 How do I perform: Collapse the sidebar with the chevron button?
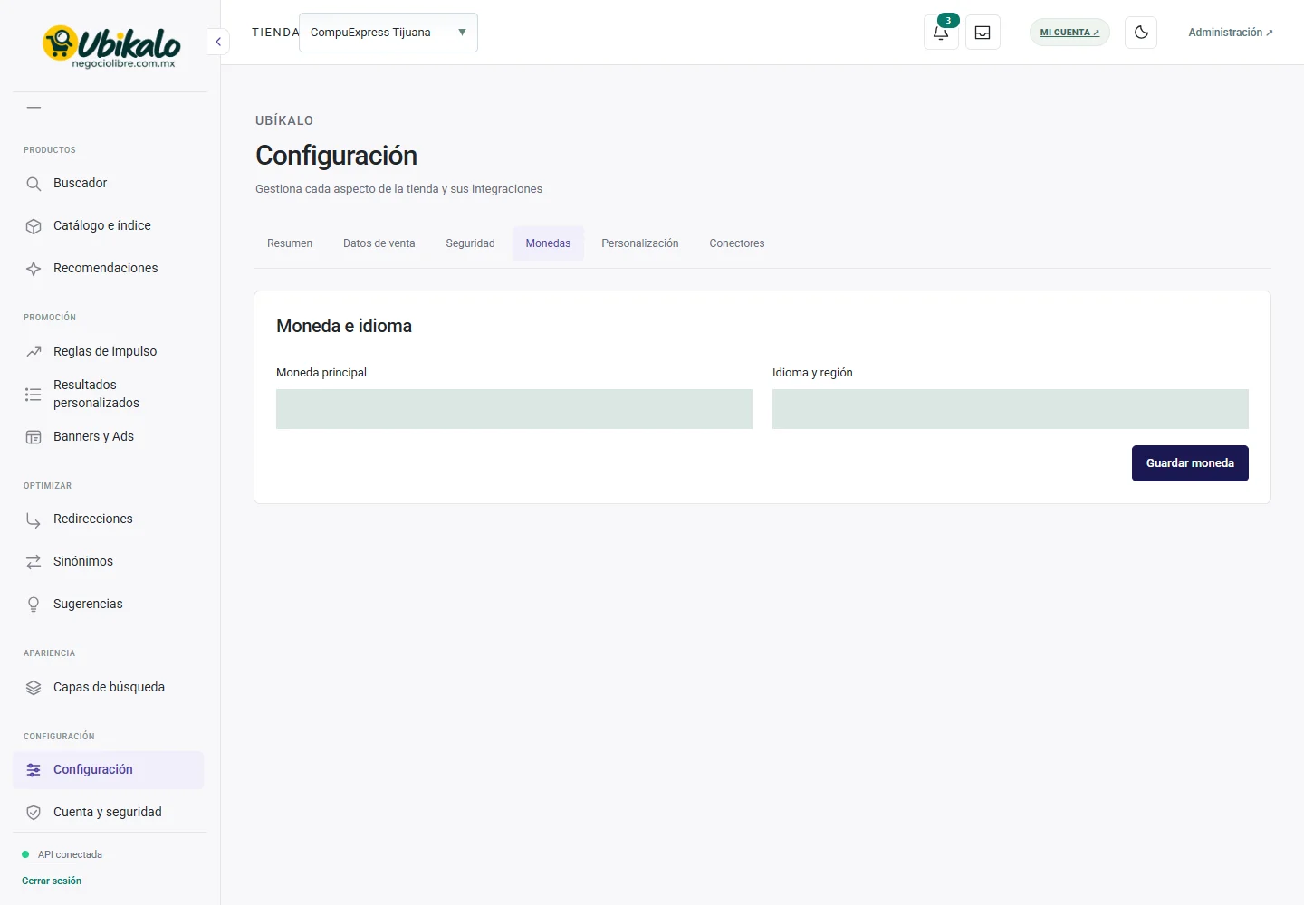coord(218,42)
